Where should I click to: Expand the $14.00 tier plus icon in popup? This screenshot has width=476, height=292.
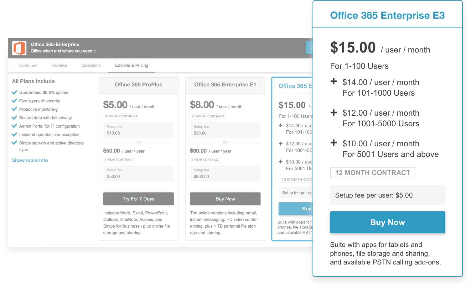(334, 82)
